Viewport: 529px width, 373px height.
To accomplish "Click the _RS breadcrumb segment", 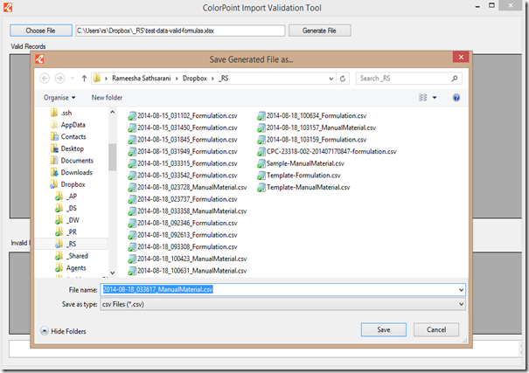I will coord(224,79).
